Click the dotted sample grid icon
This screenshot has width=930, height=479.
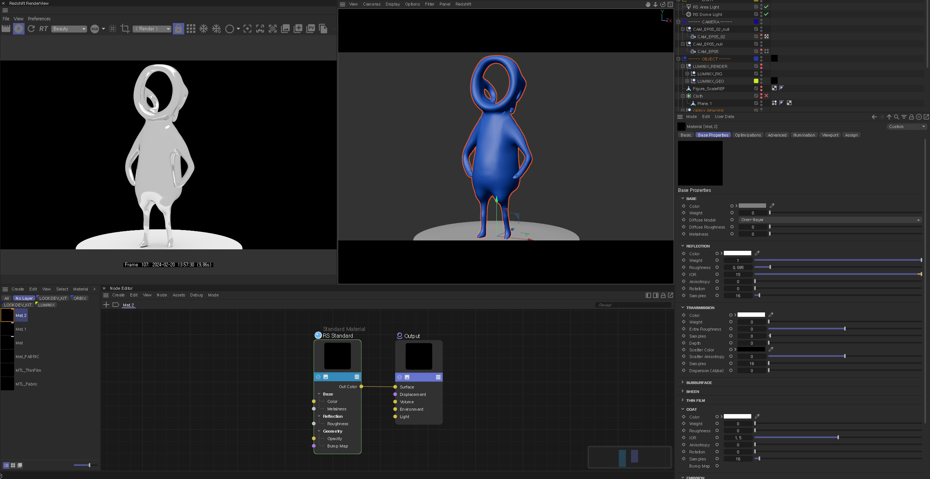pyautogui.click(x=113, y=29)
